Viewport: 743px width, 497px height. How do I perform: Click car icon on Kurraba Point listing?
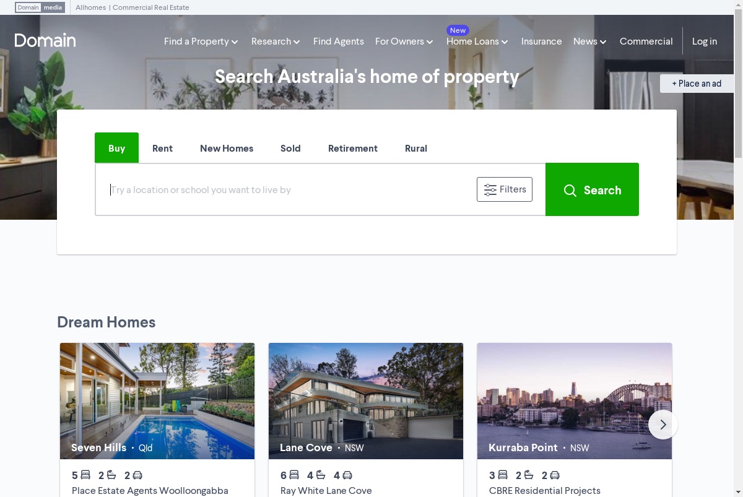pyautogui.click(x=555, y=475)
